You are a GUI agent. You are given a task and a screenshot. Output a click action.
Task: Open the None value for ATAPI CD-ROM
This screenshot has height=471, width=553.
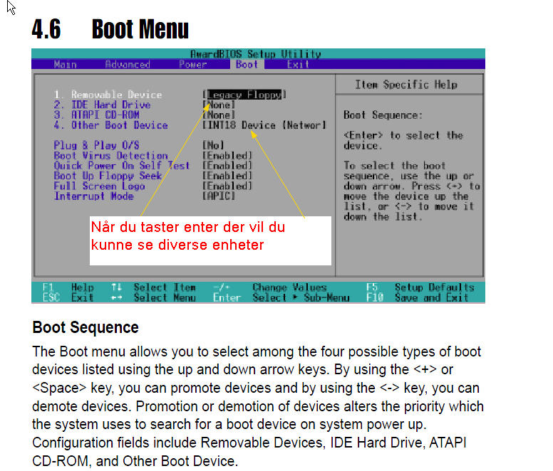click(x=219, y=115)
